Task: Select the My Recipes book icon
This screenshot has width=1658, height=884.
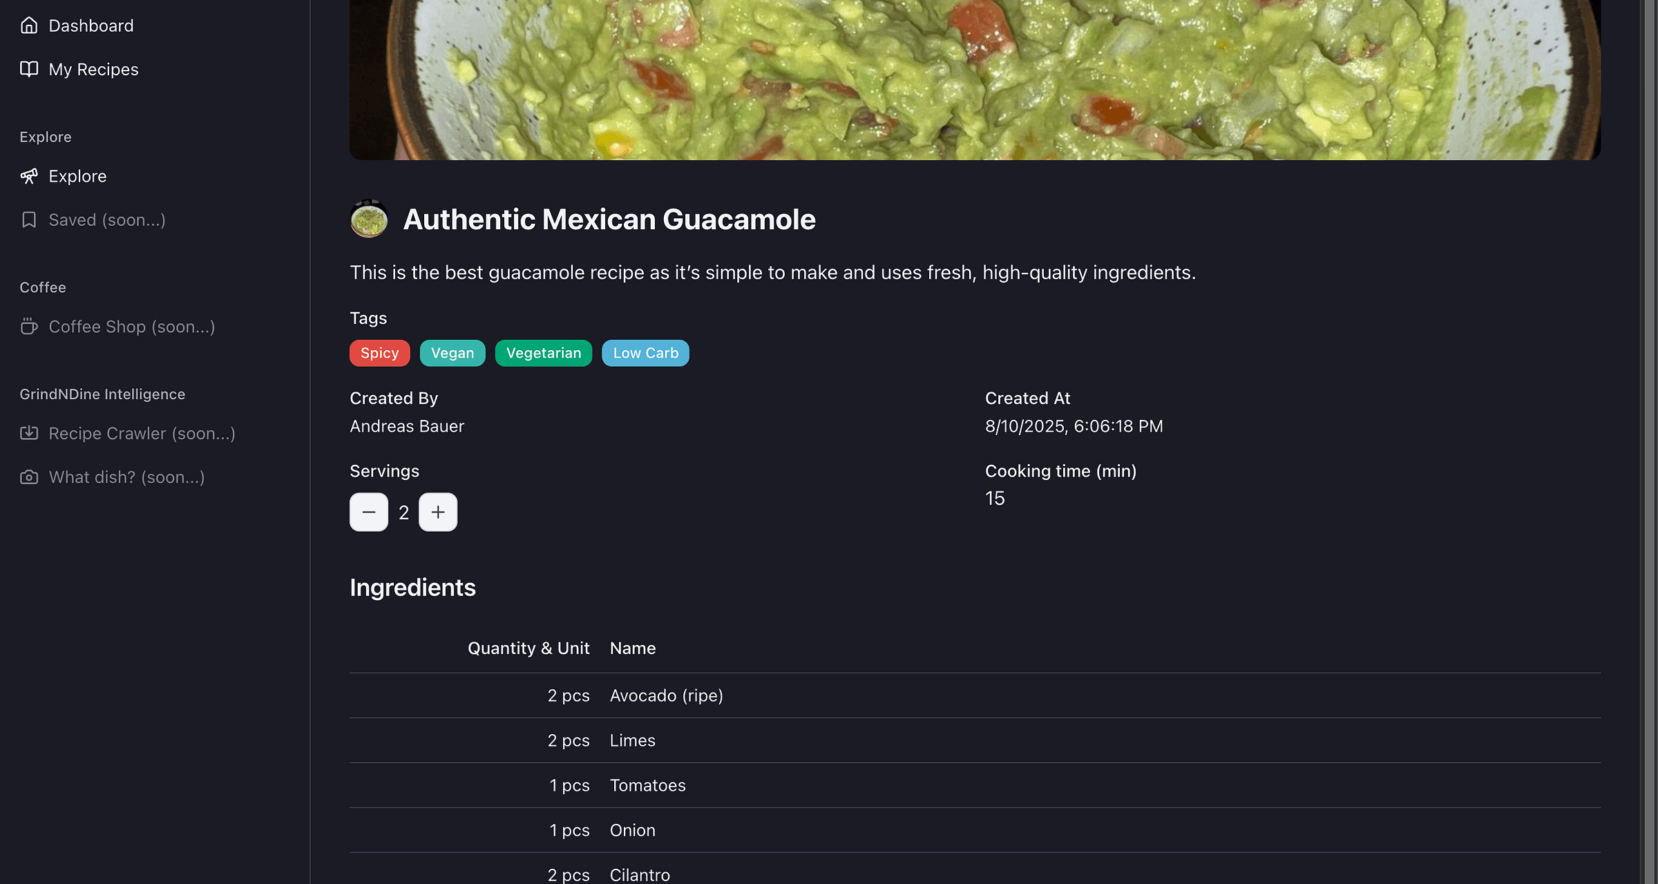Action: point(29,69)
